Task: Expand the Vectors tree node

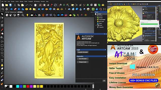Action: point(96,16)
